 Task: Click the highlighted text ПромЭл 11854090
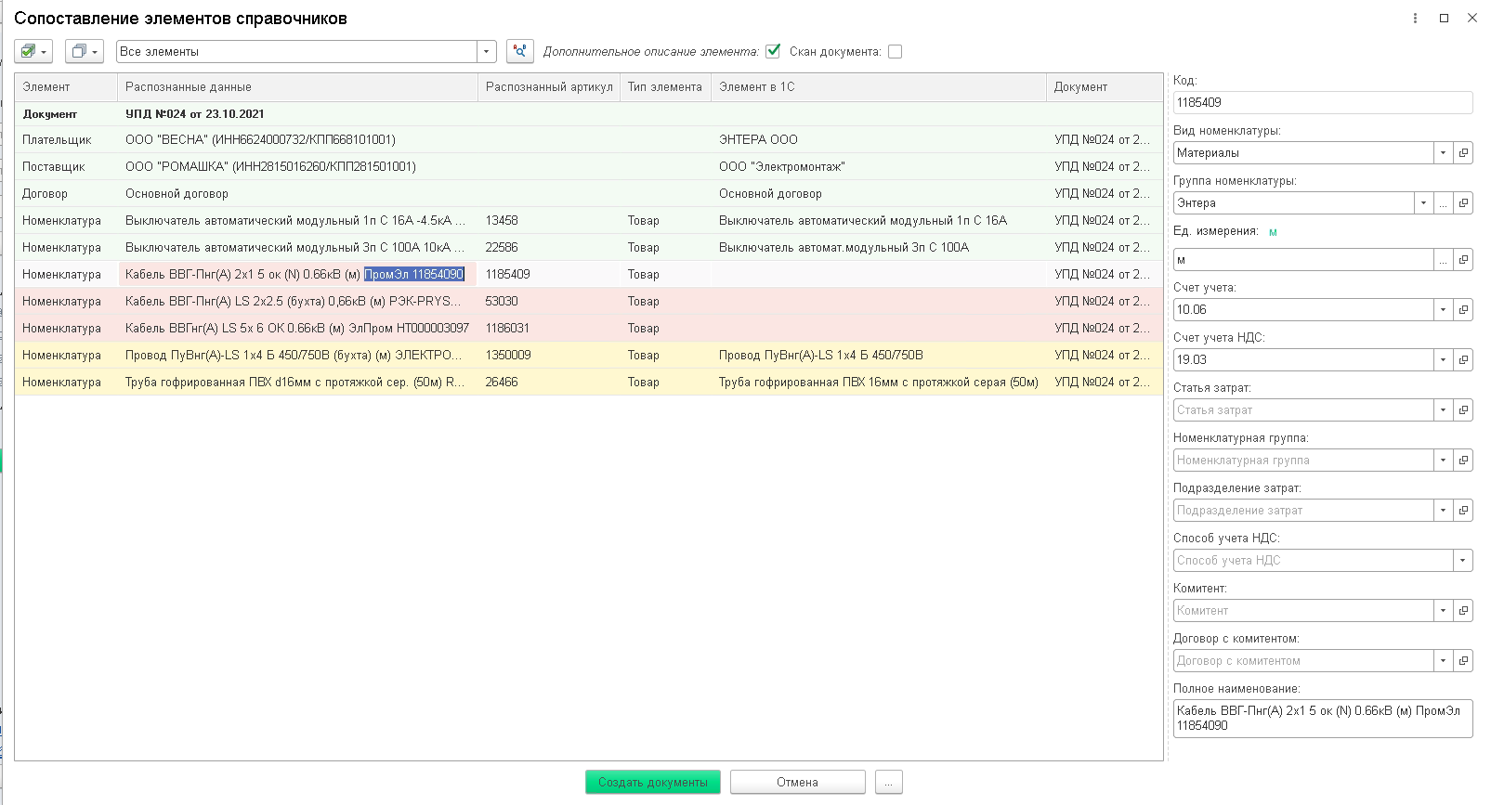(x=414, y=275)
